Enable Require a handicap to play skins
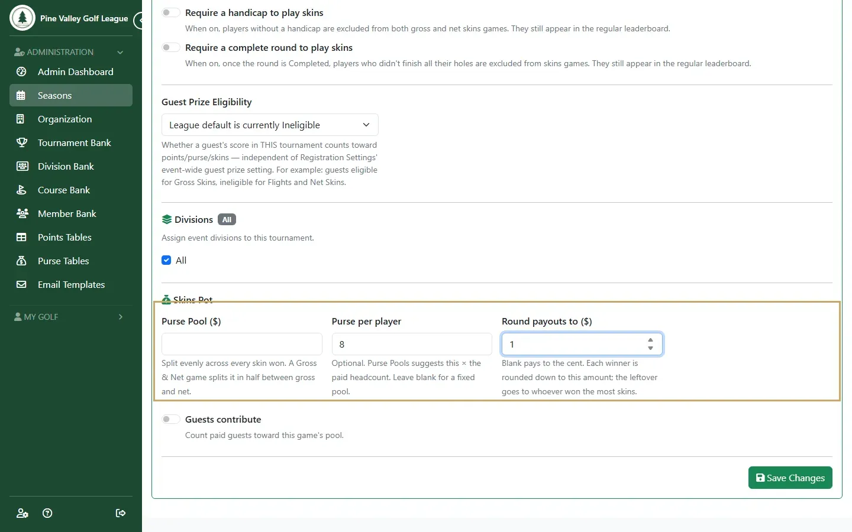852x532 pixels. pos(171,13)
